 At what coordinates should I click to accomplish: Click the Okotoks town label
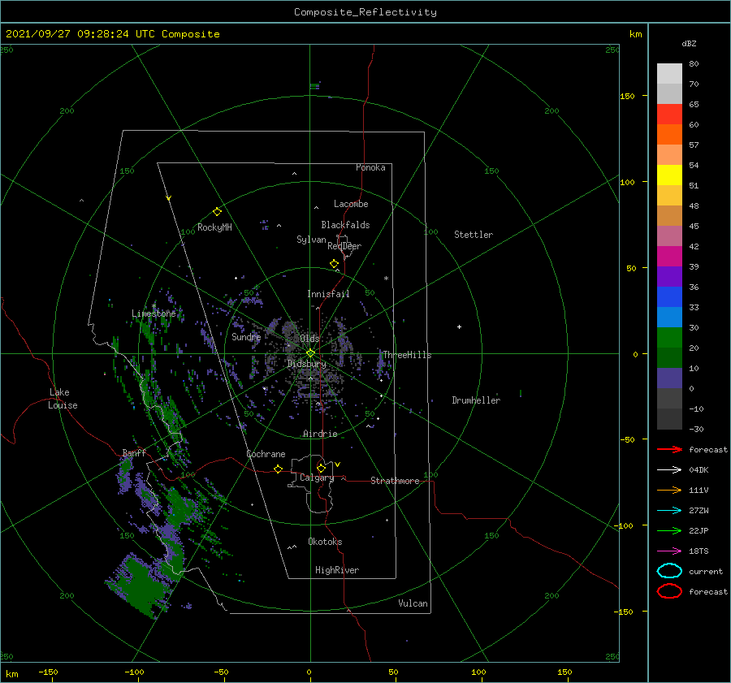[x=325, y=542]
